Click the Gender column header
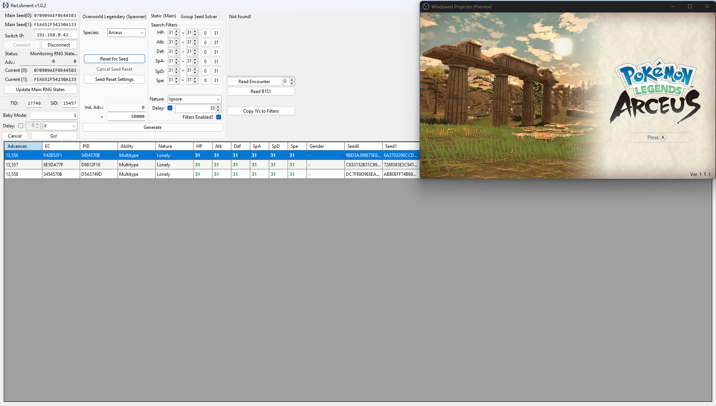Viewport: 716px width, 406px height. pyautogui.click(x=325, y=146)
